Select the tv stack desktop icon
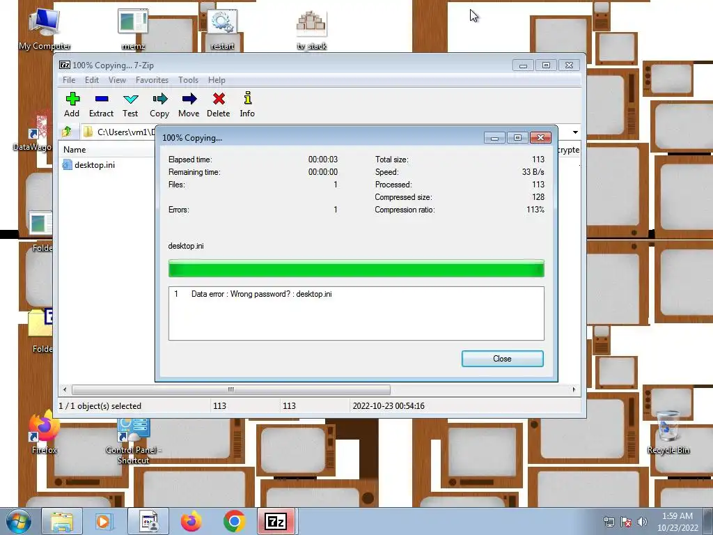Screen dimensions: 713x535 [x=311, y=29]
